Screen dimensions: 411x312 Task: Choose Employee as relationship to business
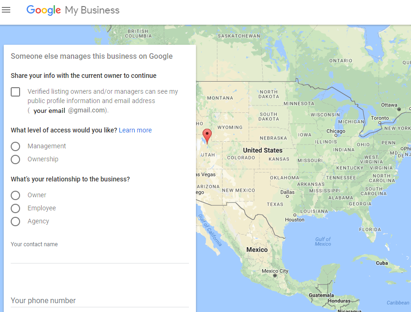(15, 208)
